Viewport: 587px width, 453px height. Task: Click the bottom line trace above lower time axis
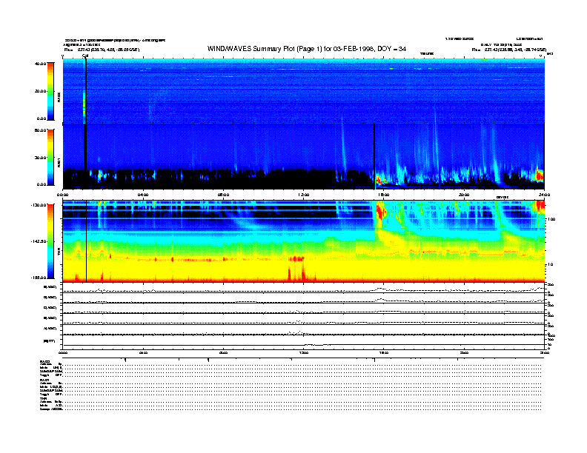303,344
